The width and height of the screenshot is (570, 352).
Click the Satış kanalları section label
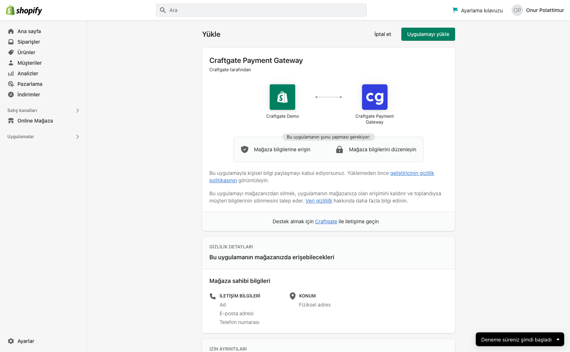[22, 111]
